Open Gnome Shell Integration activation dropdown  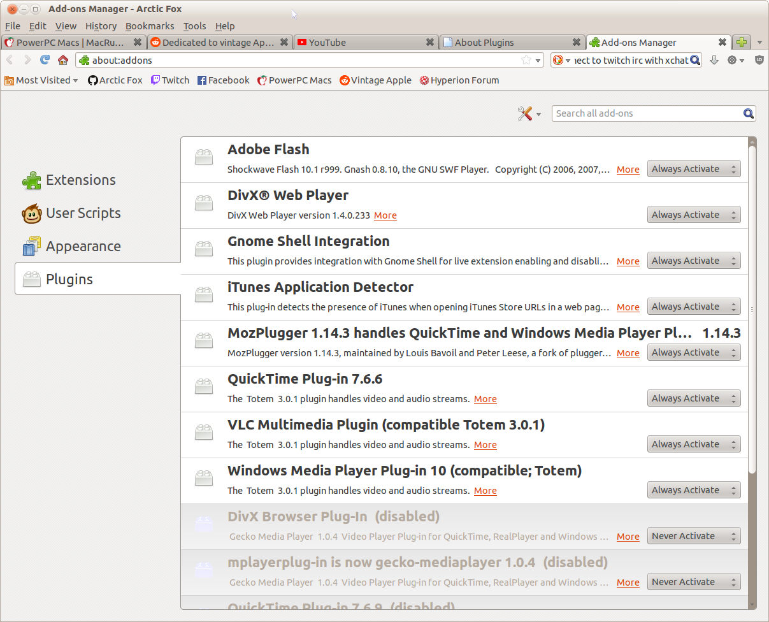[694, 261]
